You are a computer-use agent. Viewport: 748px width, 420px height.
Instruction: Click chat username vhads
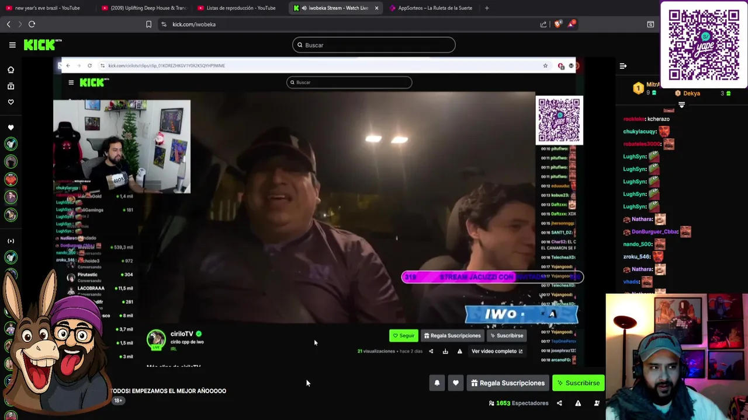pyautogui.click(x=631, y=282)
